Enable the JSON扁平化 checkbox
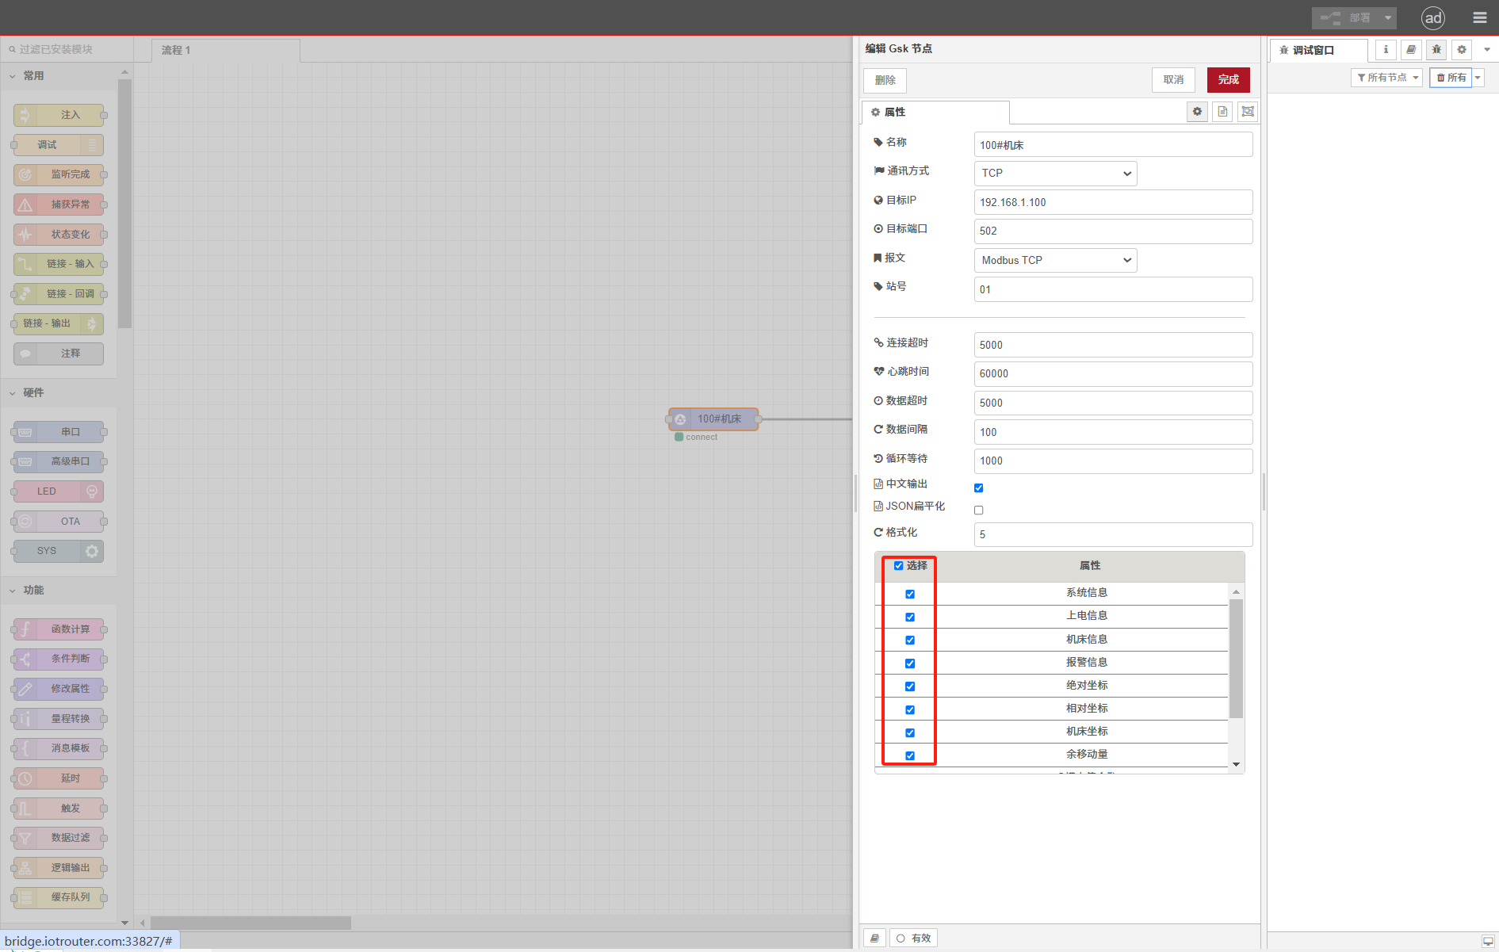 click(978, 510)
